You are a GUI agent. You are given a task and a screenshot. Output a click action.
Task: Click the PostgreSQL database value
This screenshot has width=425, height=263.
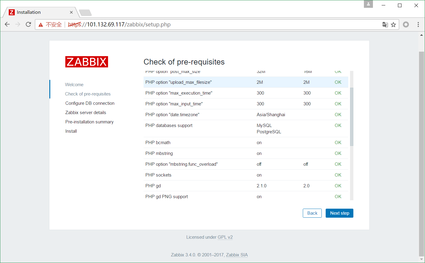coord(269,132)
